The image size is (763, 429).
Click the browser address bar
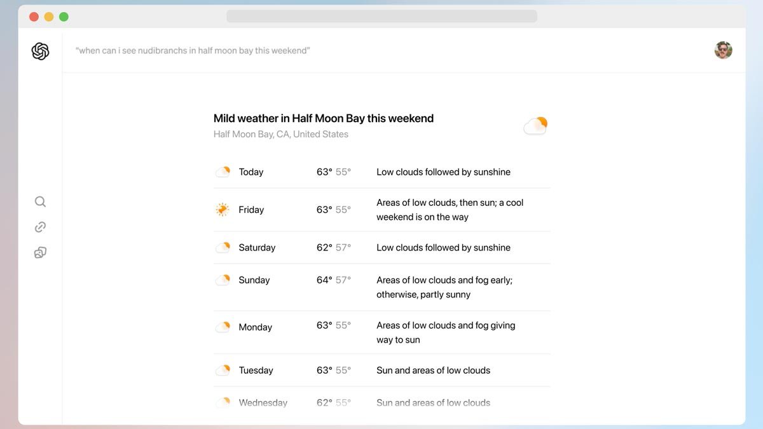tap(381, 16)
